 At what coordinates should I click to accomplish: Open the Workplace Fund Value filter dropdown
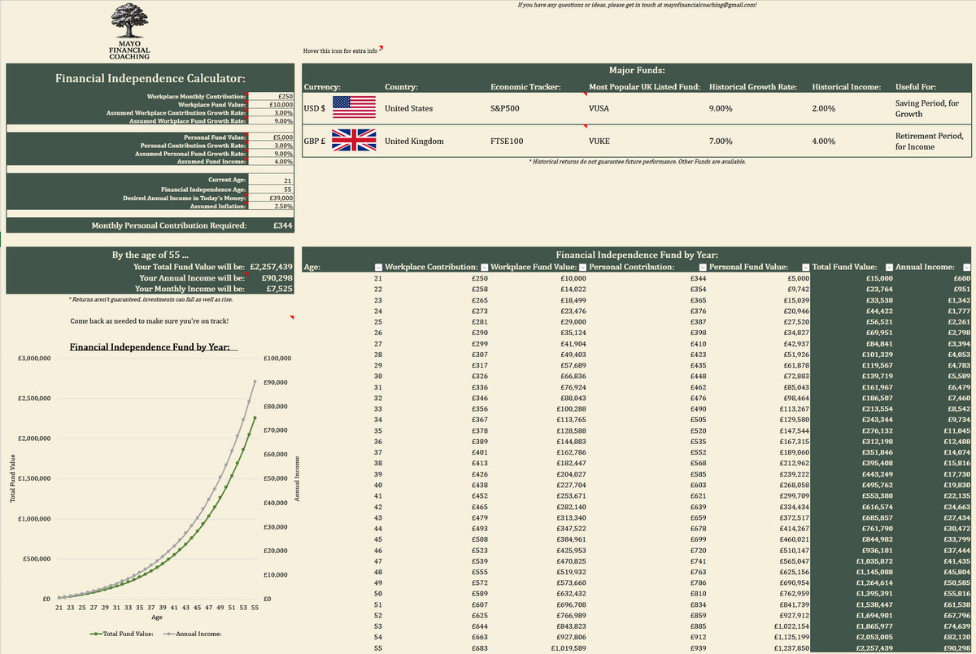pos(581,267)
